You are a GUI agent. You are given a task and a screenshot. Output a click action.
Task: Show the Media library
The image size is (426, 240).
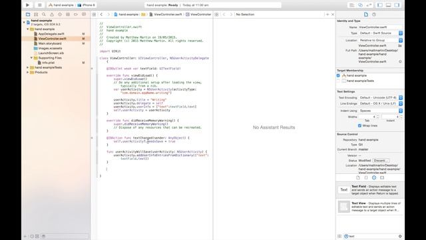(x=382, y=177)
